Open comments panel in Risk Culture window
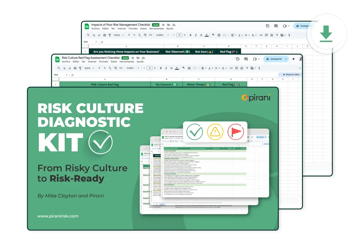The width and height of the screenshot is (361, 241). [246, 59]
